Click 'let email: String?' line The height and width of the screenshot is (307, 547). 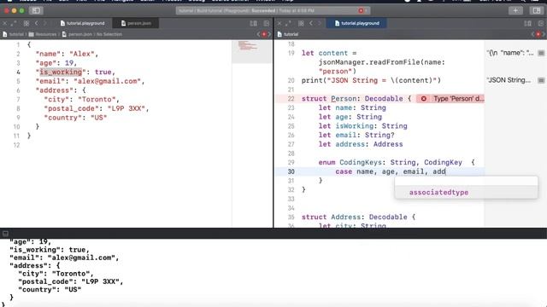pyautogui.click(x=356, y=135)
